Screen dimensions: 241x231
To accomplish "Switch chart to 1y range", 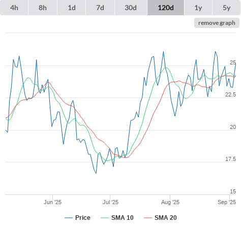I will [x=198, y=8].
